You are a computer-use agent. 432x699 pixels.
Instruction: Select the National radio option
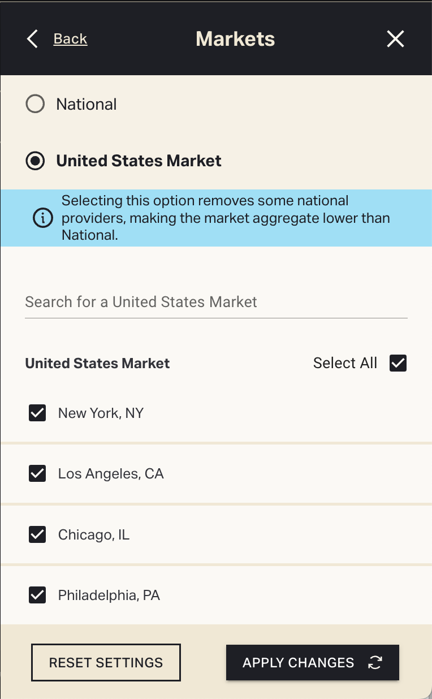coord(35,104)
